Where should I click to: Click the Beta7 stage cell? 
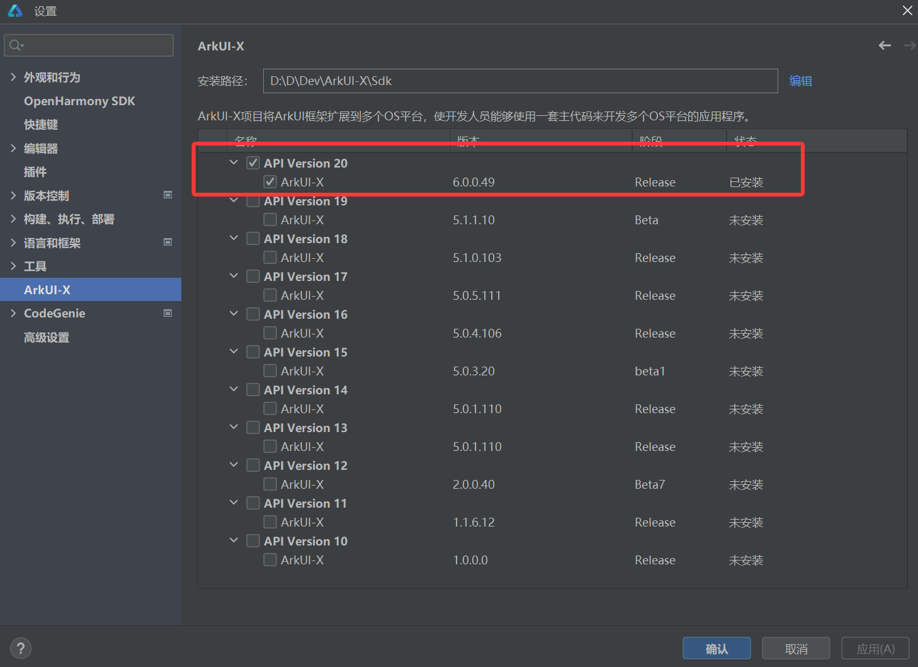[650, 484]
